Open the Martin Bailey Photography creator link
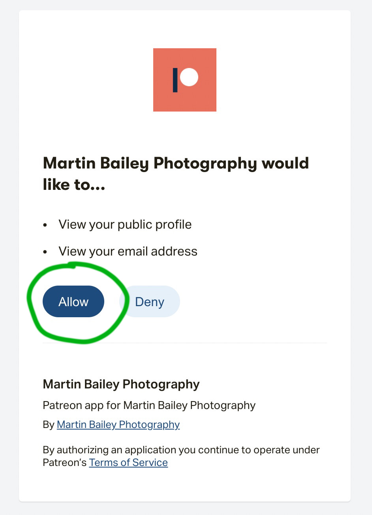This screenshot has width=372, height=515. coord(118,424)
